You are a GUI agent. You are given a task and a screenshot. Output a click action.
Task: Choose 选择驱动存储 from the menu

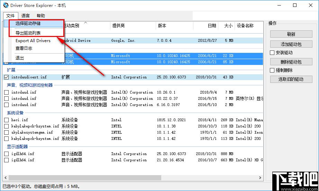point(34,23)
